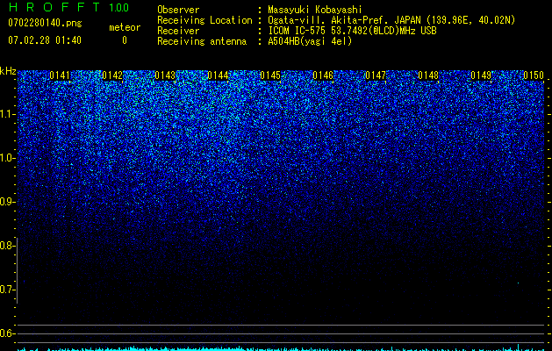Click the 1.1 kHz frequency axis label
552x351 pixels.
tap(7, 114)
